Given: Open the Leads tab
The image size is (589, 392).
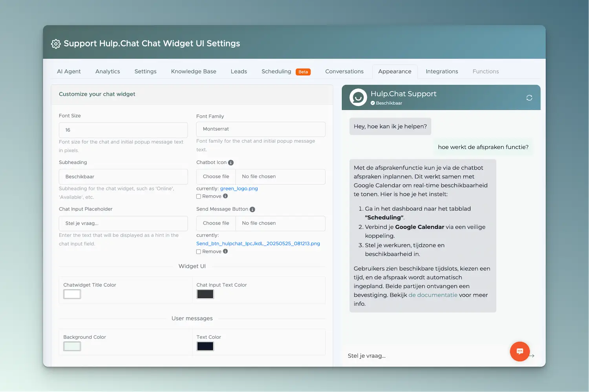Looking at the screenshot, I should tap(239, 71).
